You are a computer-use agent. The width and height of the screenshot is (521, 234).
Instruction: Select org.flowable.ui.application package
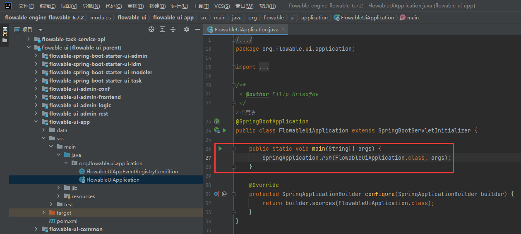(x=110, y=163)
